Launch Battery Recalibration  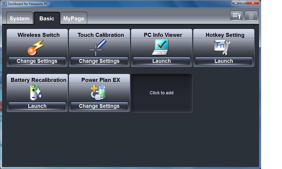coord(37,106)
